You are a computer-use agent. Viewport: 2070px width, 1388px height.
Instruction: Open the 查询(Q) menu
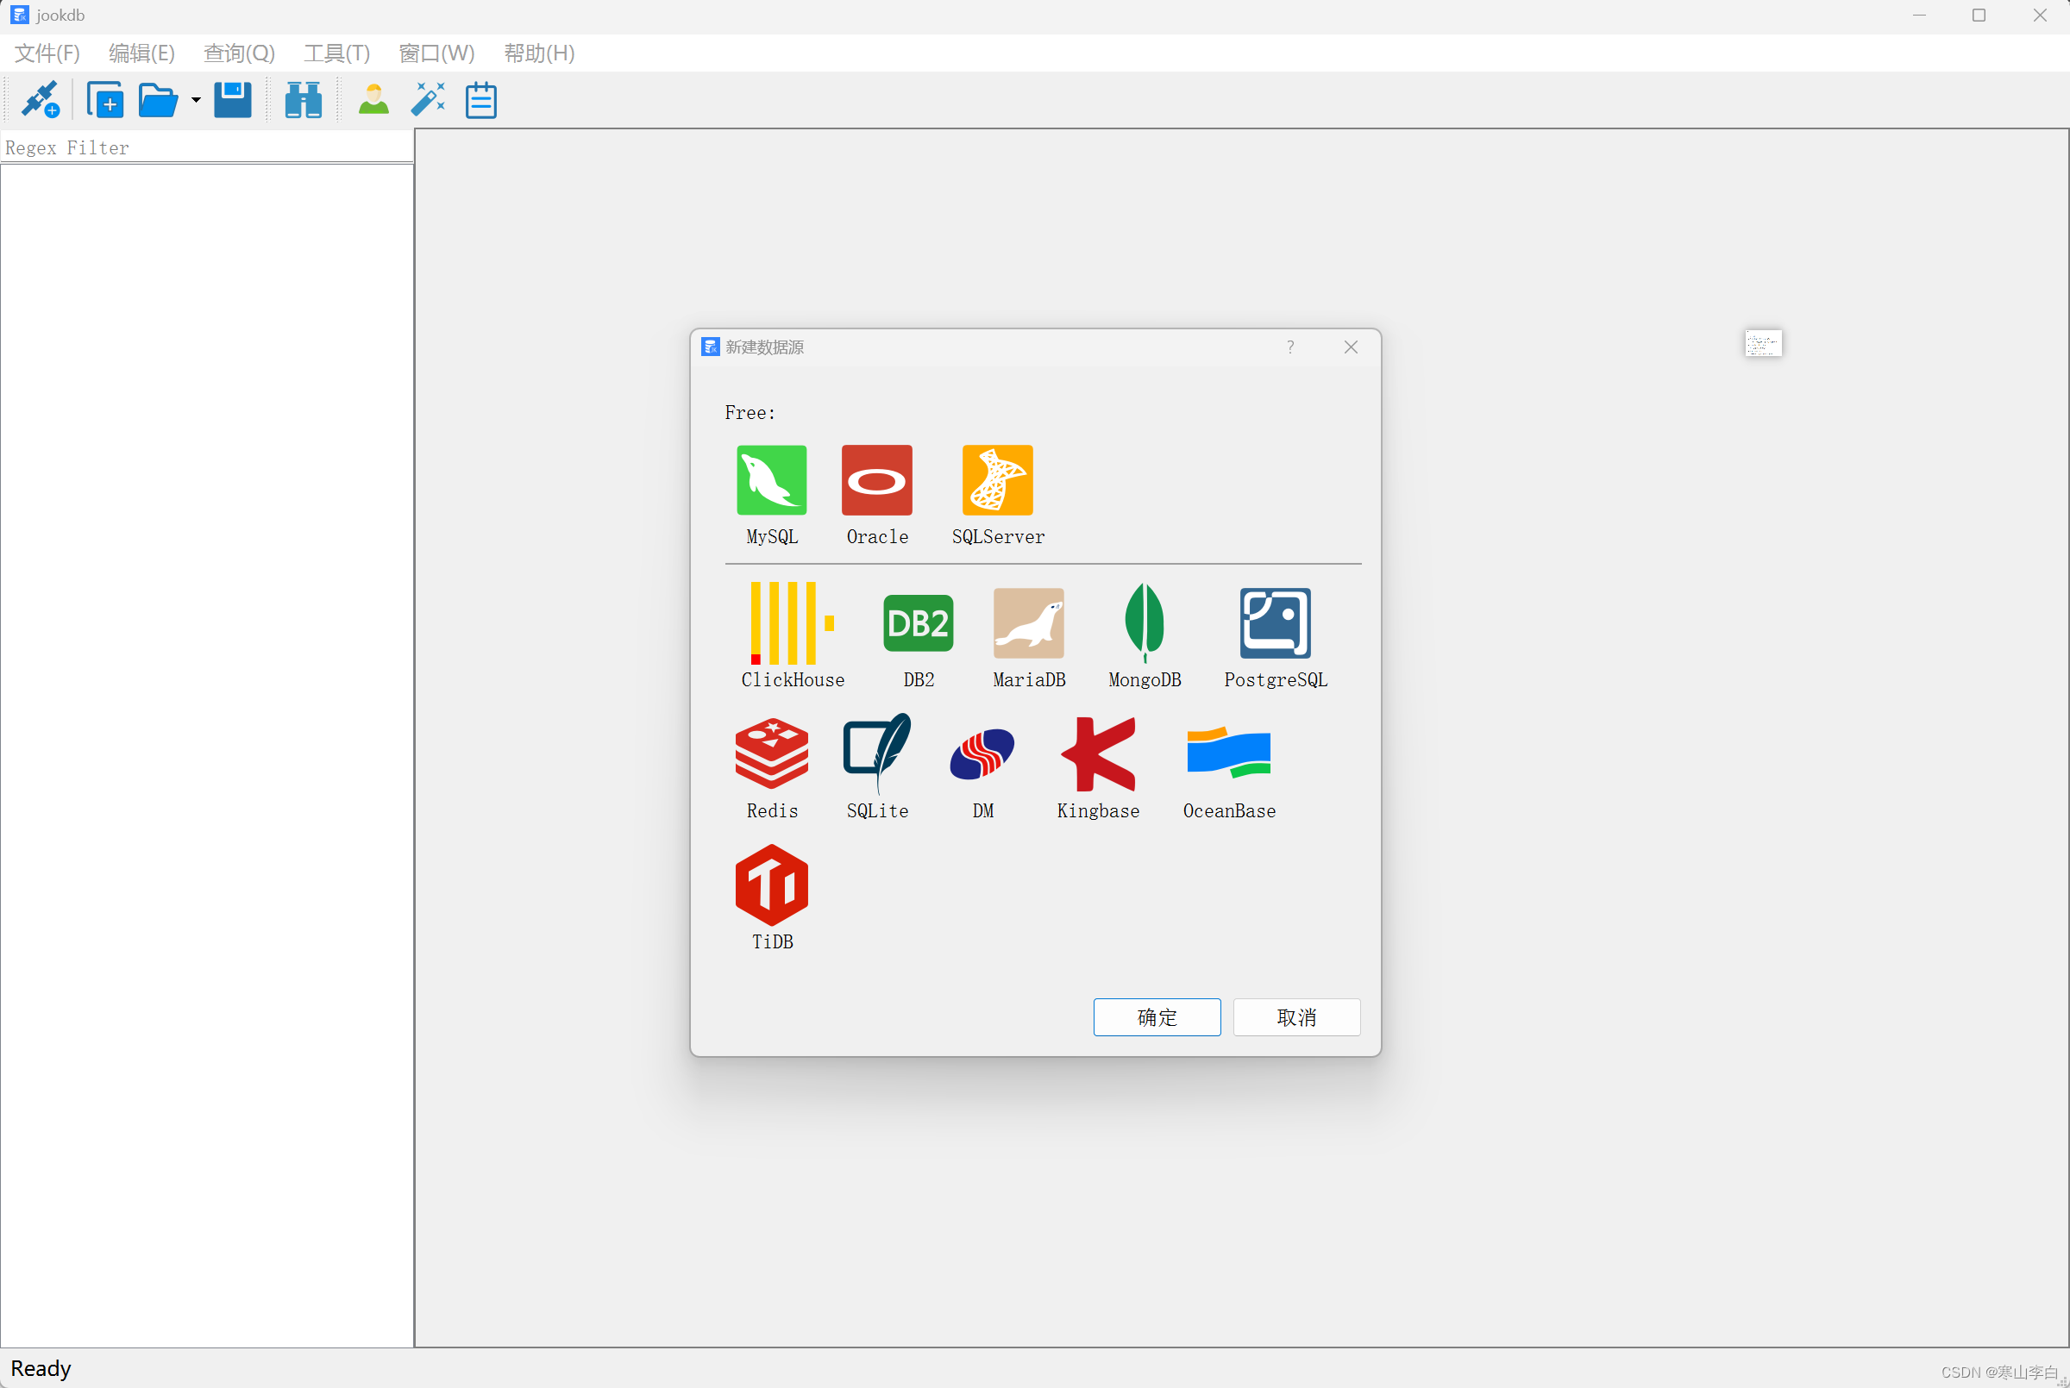239,53
